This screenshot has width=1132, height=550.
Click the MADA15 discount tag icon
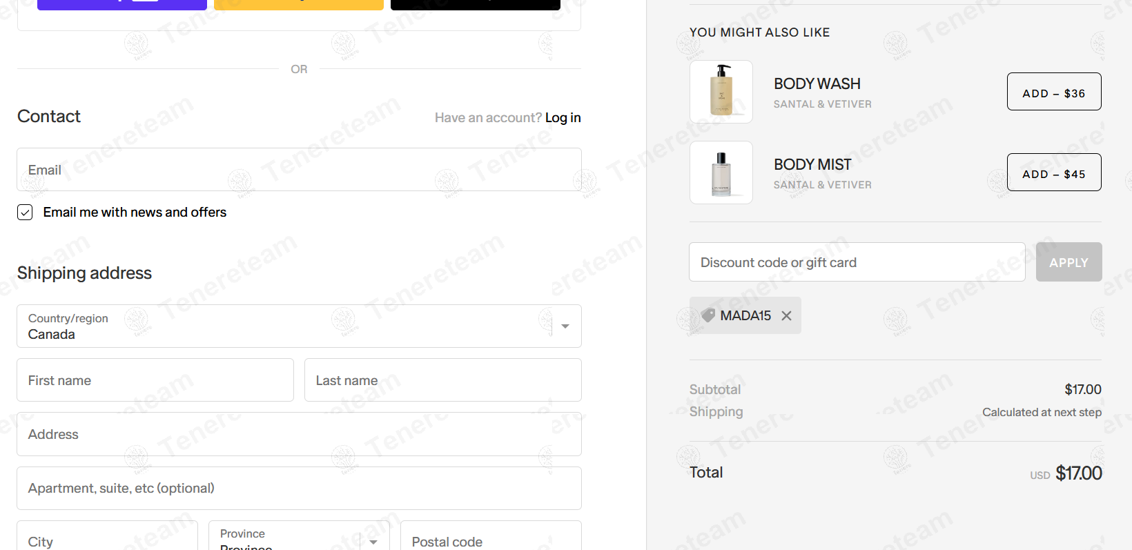[x=707, y=315]
